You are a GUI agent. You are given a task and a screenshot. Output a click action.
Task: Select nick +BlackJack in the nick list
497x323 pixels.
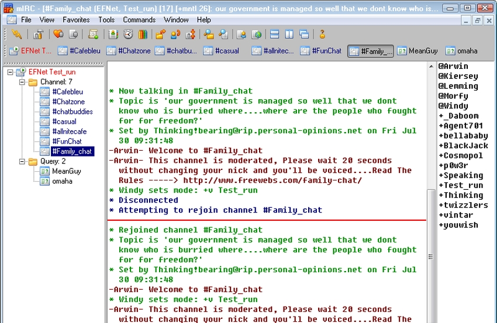[x=463, y=145]
